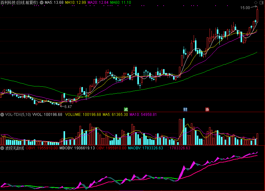Click the MA60: 11.10 label
Screen dimensions: 265x191
click(x=120, y=3)
